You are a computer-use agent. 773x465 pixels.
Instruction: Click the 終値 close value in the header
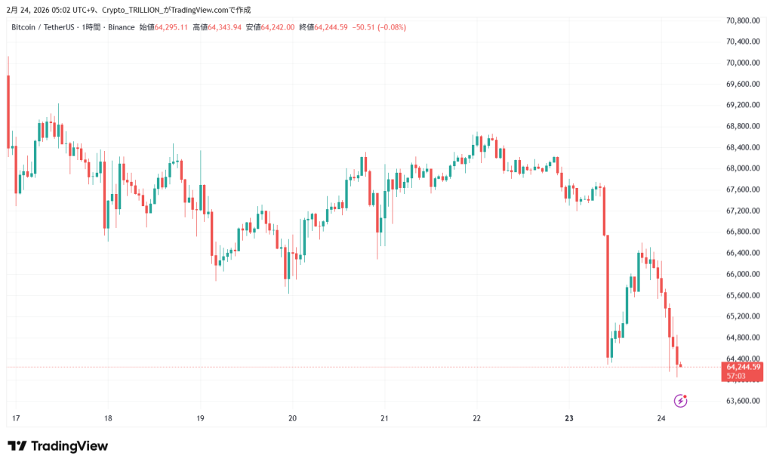click(331, 27)
